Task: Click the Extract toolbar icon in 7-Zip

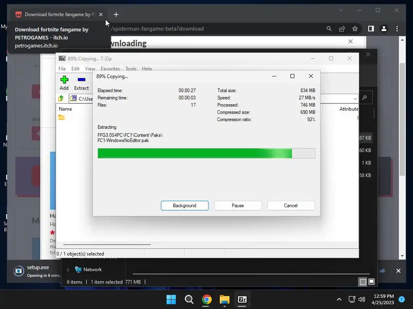Action: (x=81, y=83)
